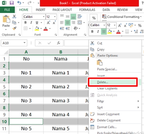Switch to the INSERT ribbon tab
The height and width of the screenshot is (134, 144).
40,10
